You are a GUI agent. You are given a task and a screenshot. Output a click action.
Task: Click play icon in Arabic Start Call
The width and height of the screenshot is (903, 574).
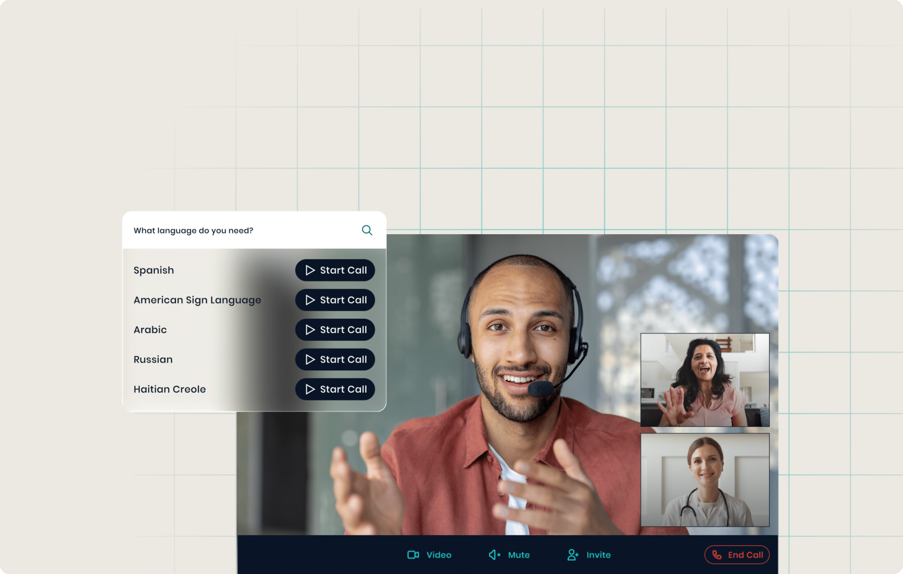310,330
